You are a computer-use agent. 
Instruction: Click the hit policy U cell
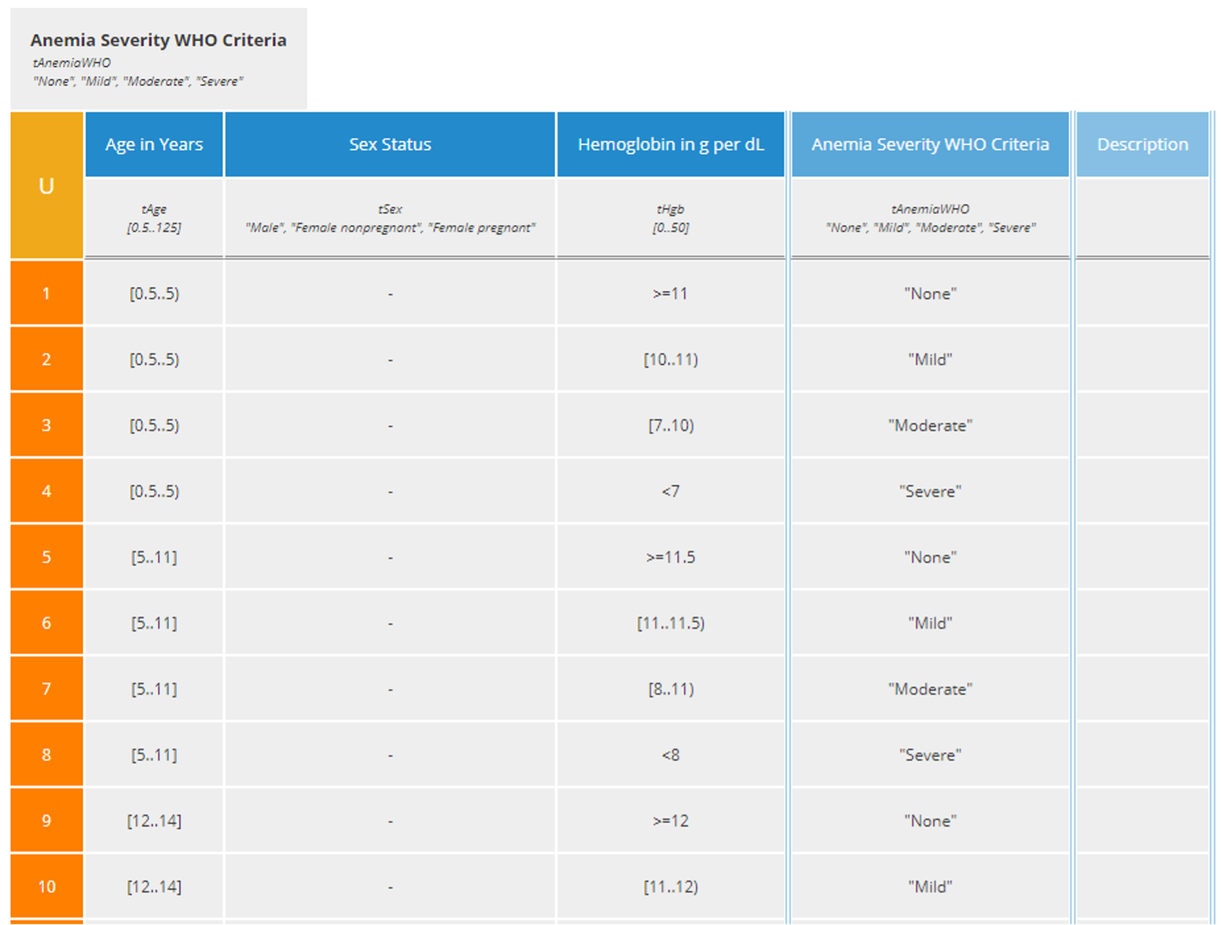point(46,186)
